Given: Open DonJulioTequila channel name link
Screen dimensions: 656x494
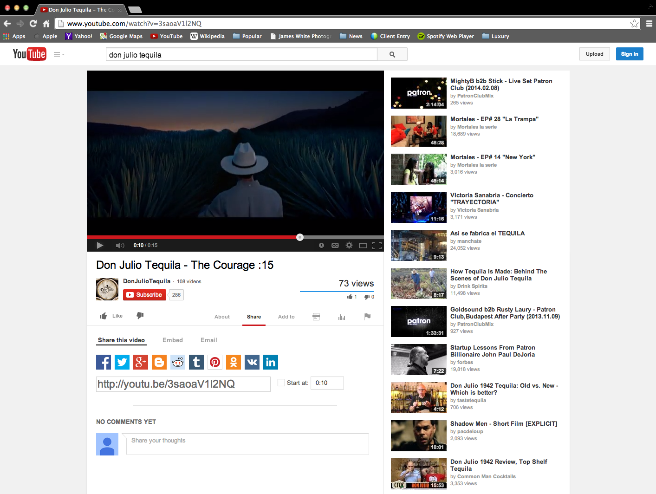Looking at the screenshot, I should pyautogui.click(x=147, y=281).
